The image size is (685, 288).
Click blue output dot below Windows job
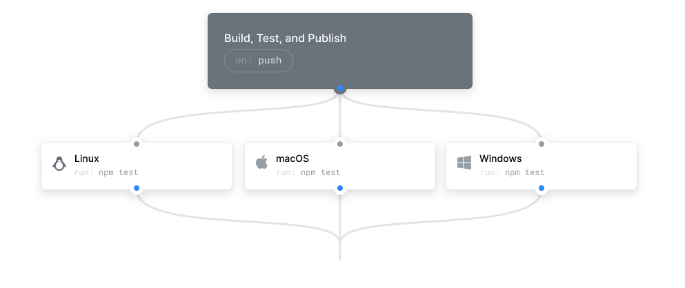pyautogui.click(x=542, y=188)
